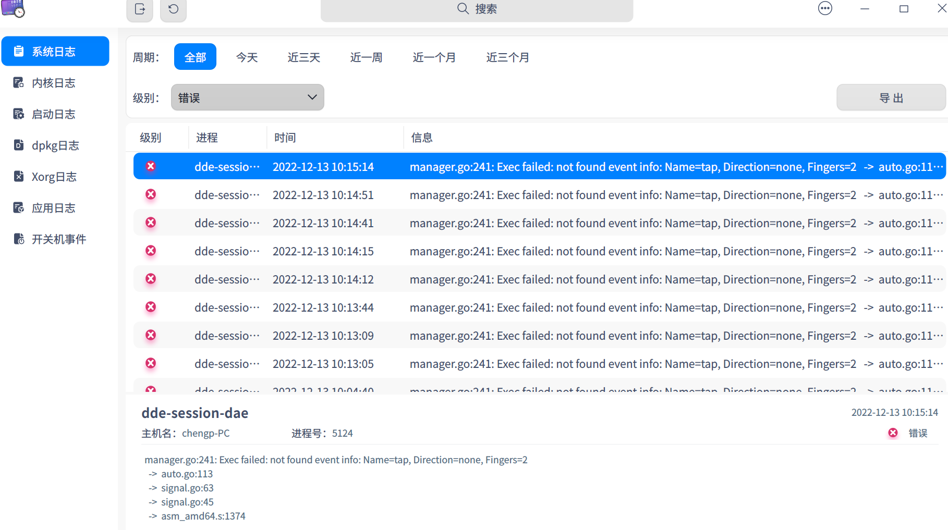Filter logs to 近三个月
Viewport: 948px width, 530px height.
click(508, 57)
